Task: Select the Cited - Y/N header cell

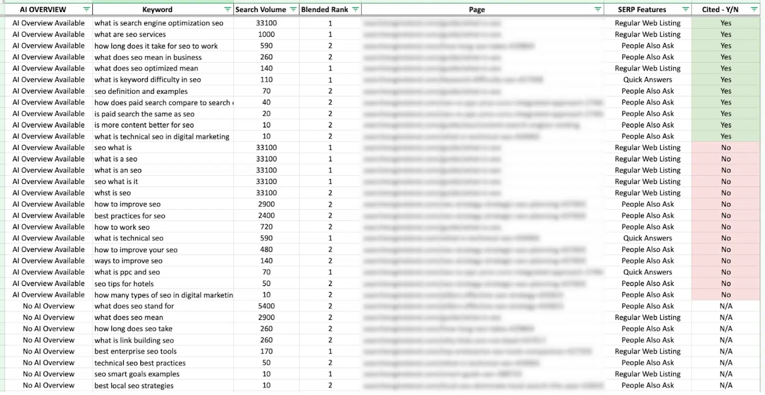Action: coord(726,10)
